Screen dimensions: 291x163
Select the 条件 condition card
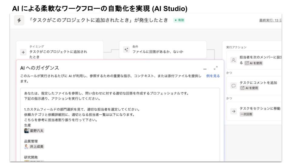tap(163, 50)
